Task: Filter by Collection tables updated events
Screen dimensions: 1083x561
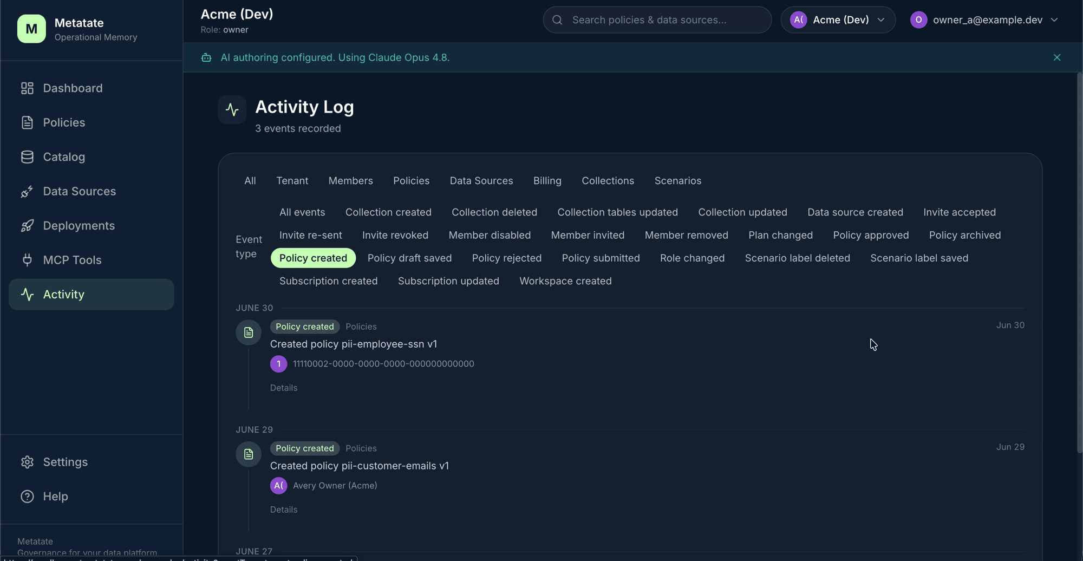Action: point(618,212)
